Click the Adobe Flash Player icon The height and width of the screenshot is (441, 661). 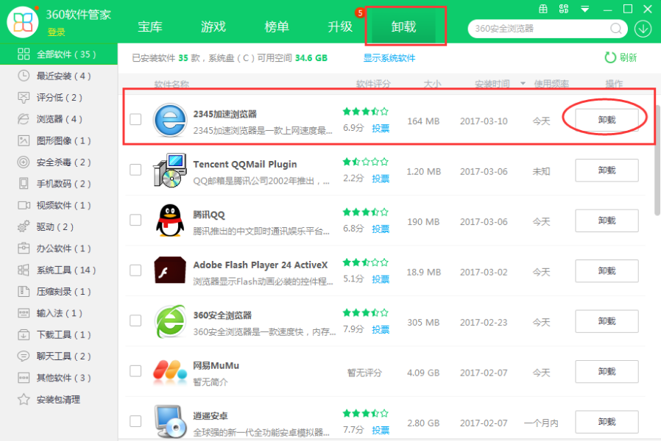[x=170, y=270]
